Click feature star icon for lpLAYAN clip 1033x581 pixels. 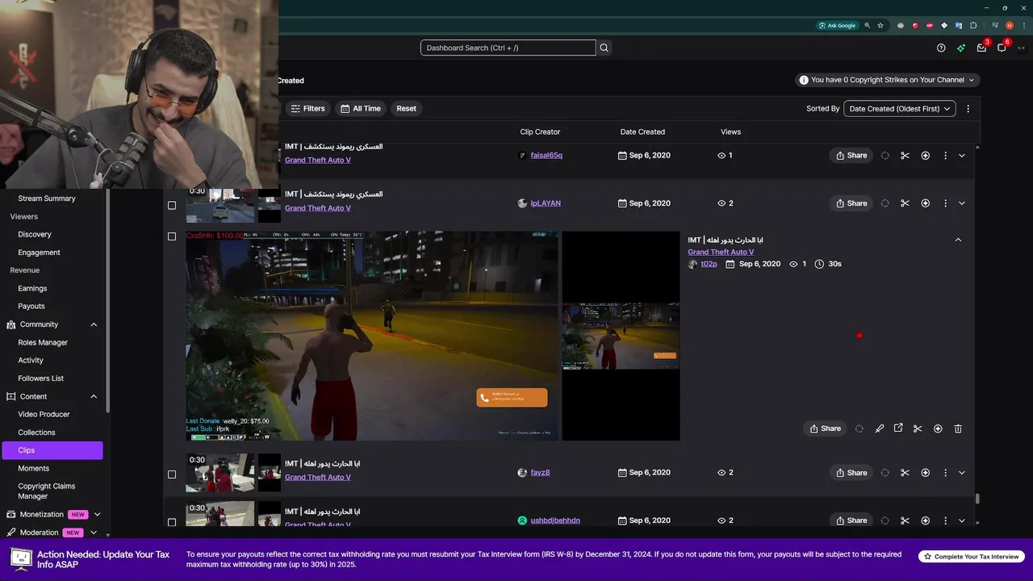coord(925,203)
